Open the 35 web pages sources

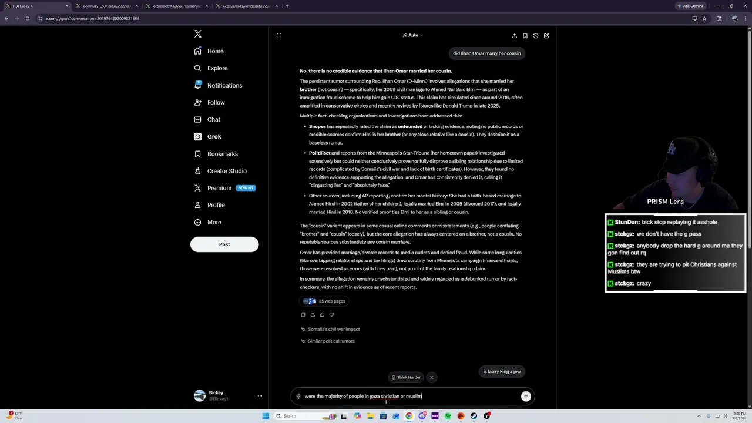tap(324, 301)
